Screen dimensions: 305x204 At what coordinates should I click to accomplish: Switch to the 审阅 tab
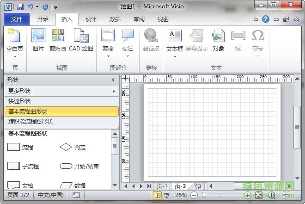click(x=139, y=19)
